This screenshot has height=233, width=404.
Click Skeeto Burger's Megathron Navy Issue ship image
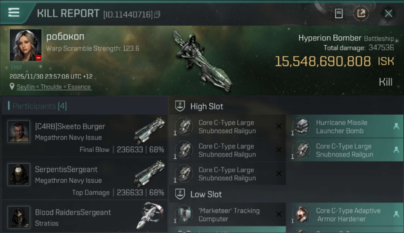[150, 130]
